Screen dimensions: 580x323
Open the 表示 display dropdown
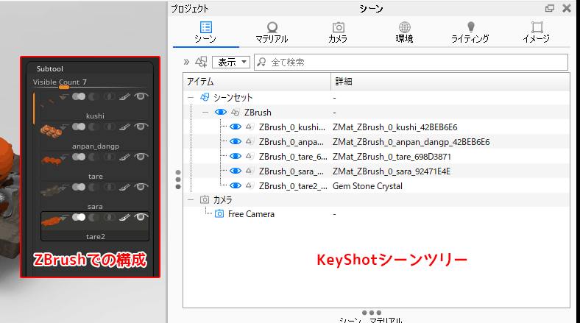click(x=232, y=63)
